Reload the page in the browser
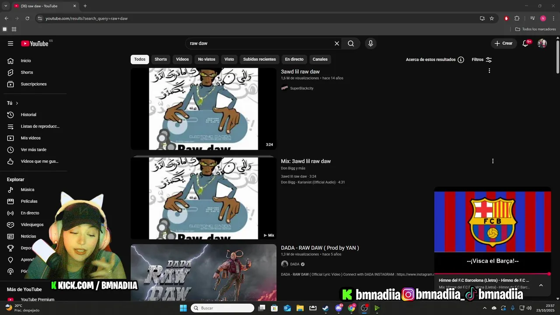 (27, 18)
